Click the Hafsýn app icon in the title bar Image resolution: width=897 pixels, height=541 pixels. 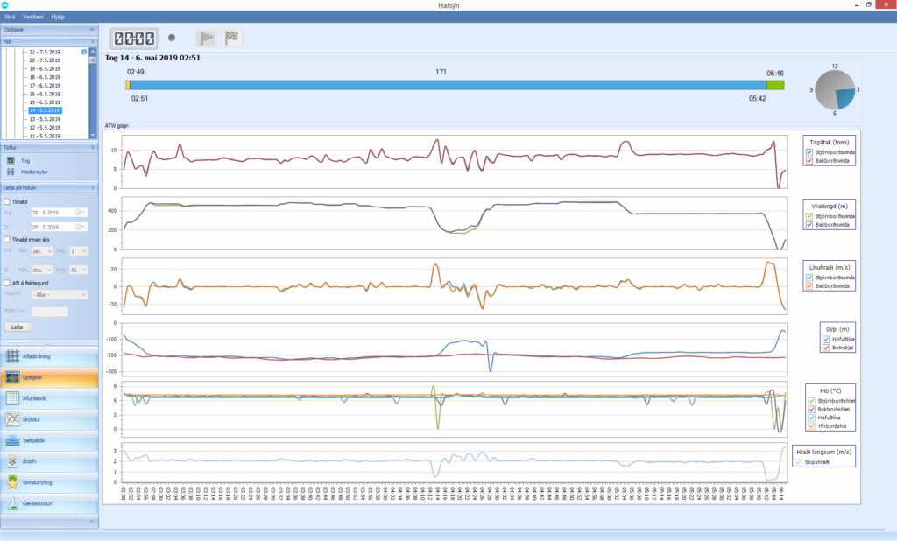coord(5,5)
